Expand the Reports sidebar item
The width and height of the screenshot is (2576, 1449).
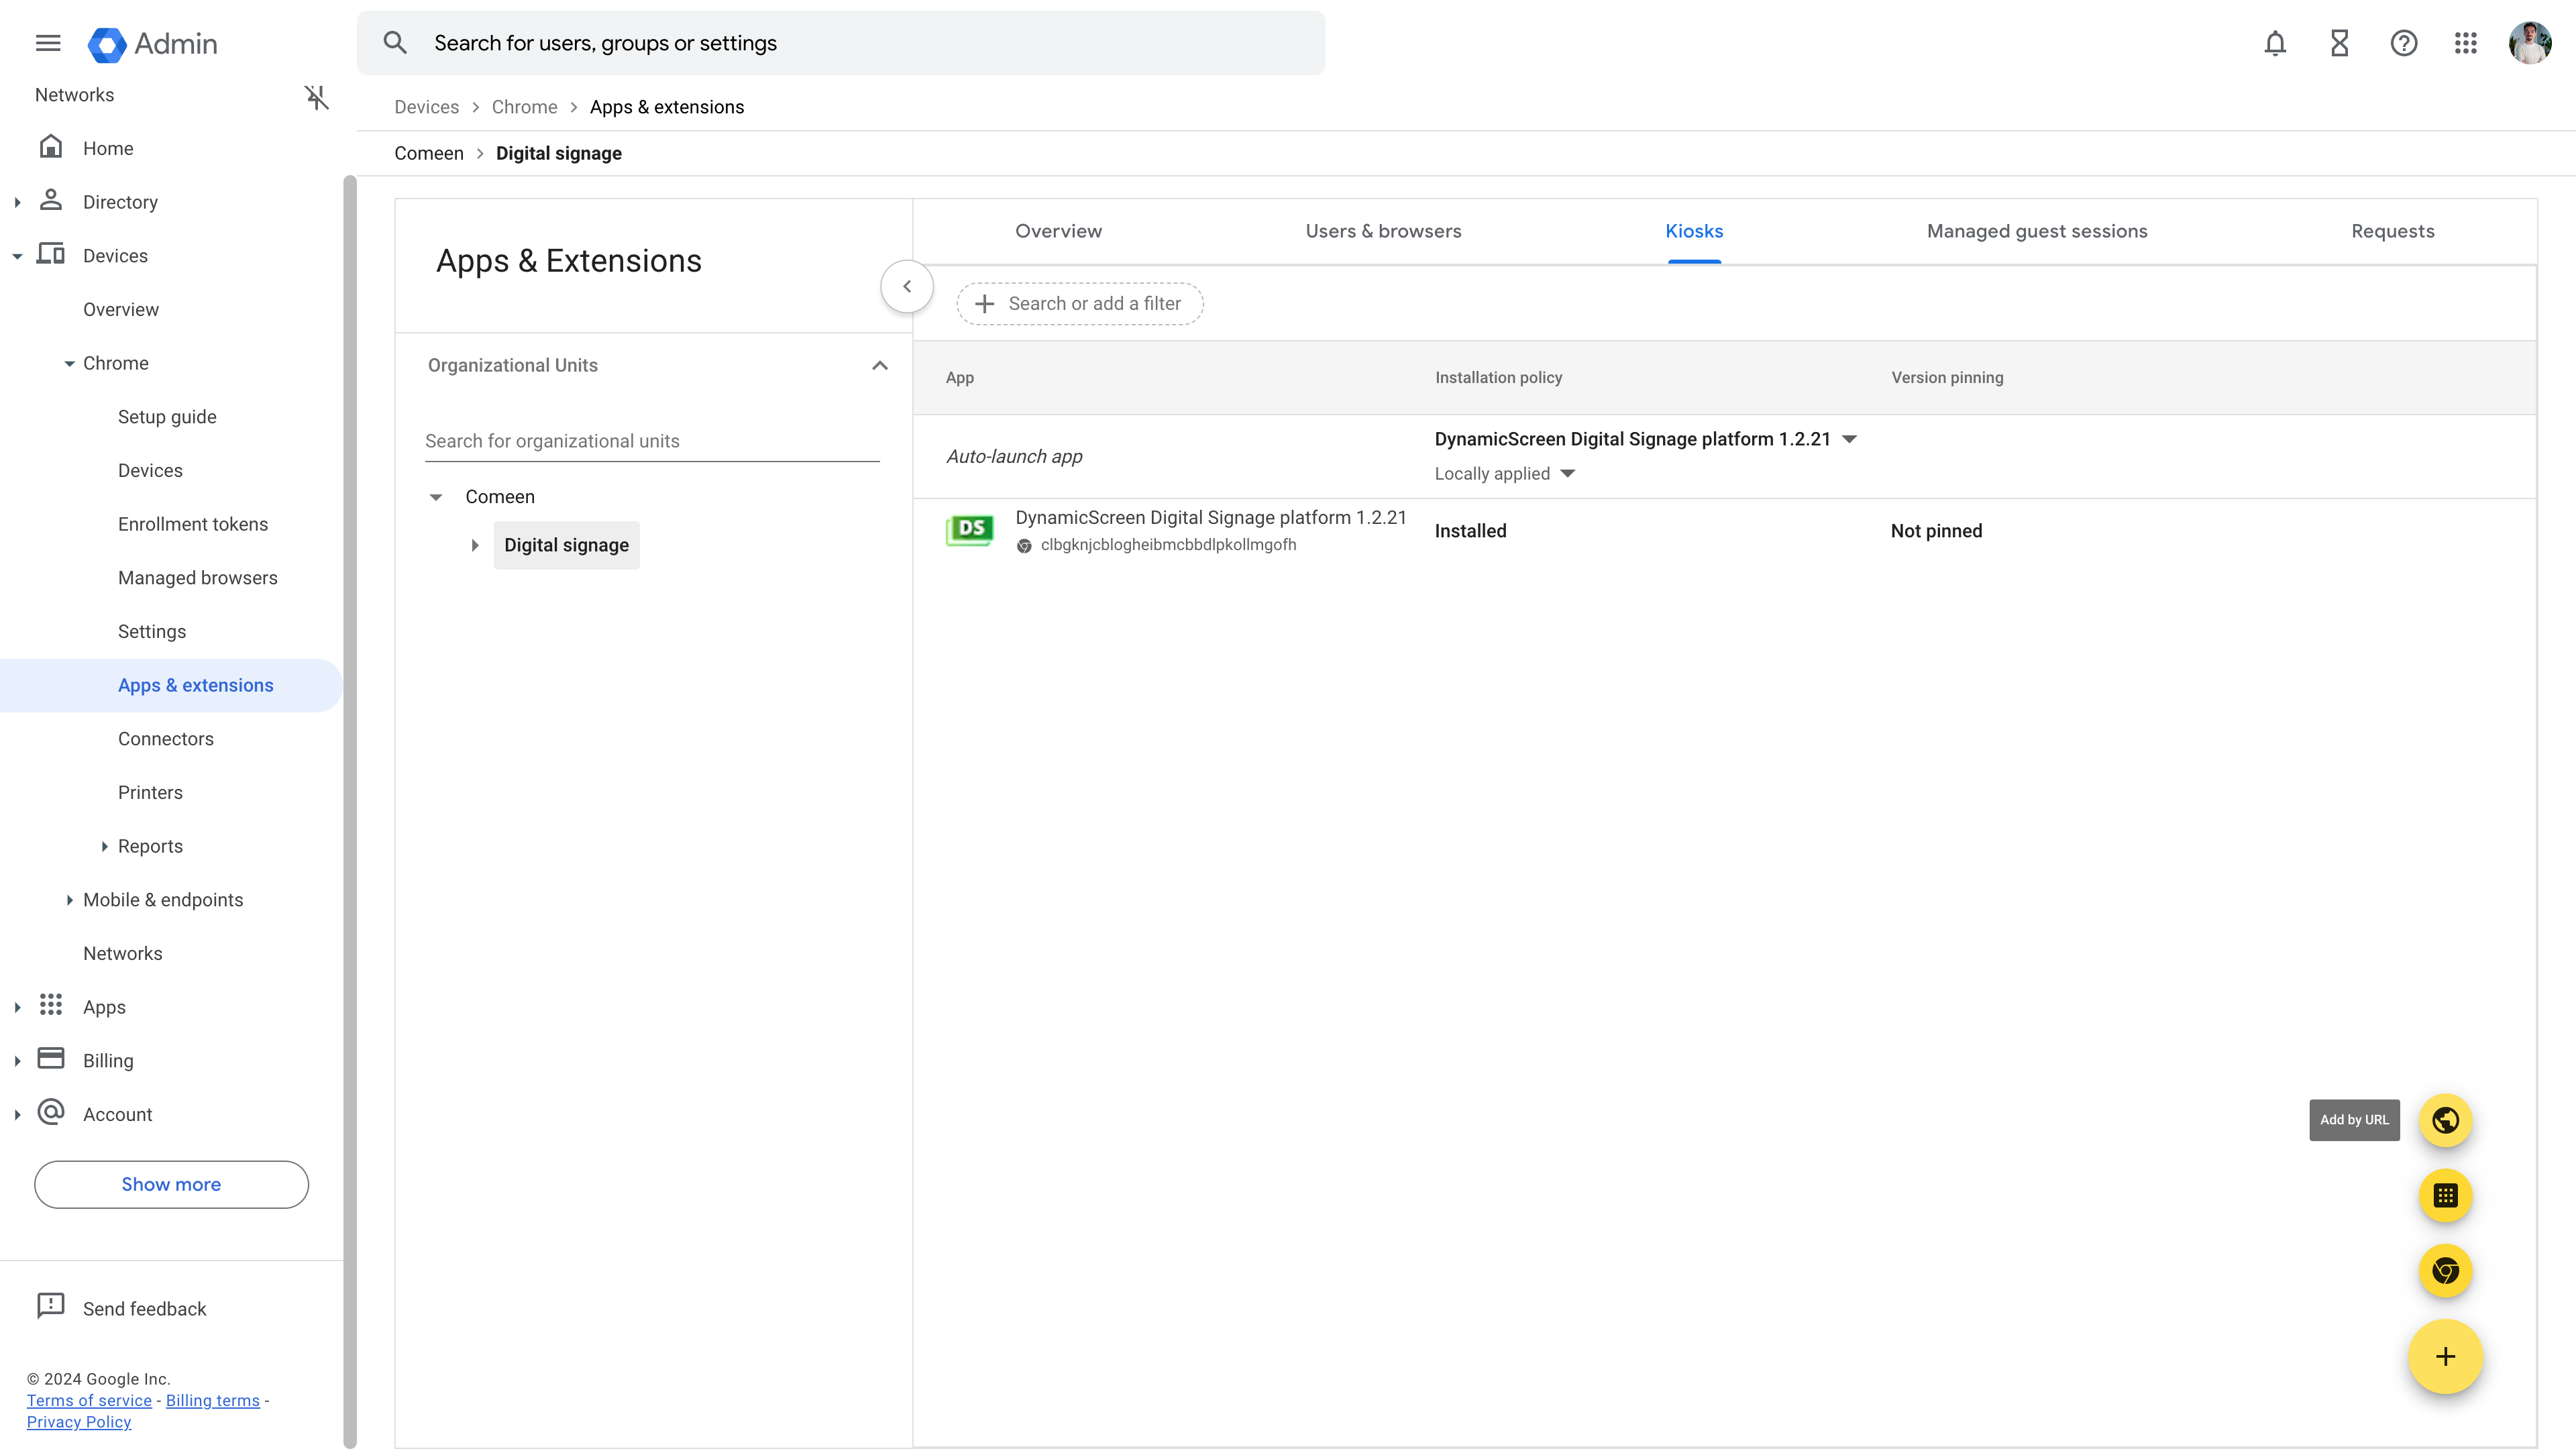pos(104,847)
